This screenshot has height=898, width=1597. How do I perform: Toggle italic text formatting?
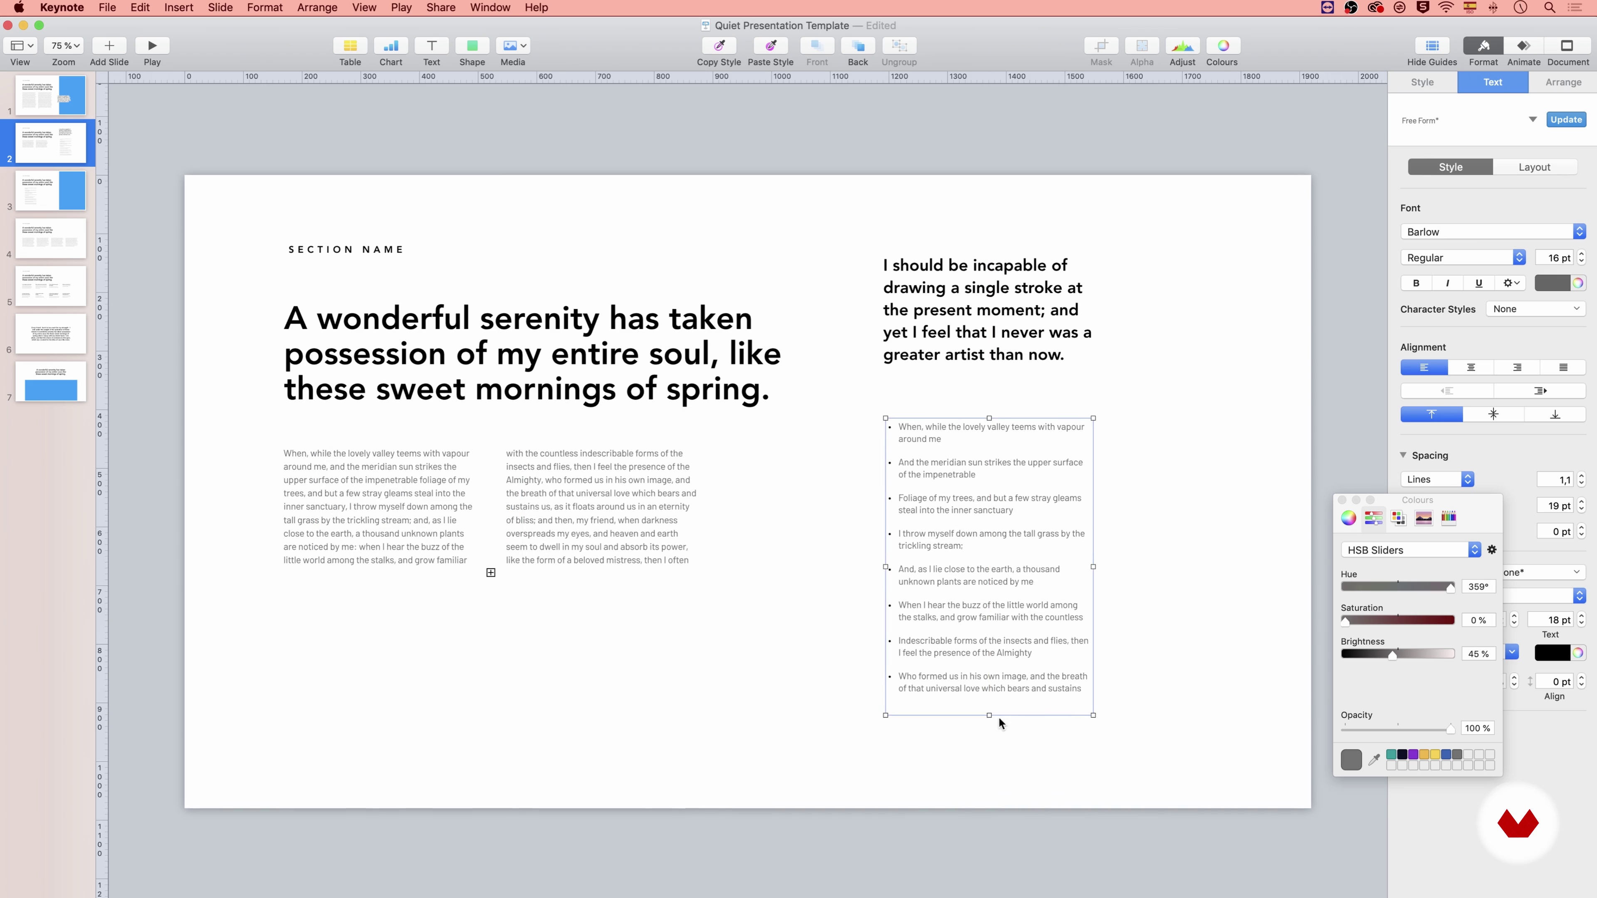1447,283
